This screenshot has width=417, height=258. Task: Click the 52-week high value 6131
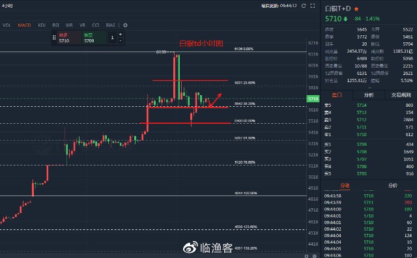[362, 73]
